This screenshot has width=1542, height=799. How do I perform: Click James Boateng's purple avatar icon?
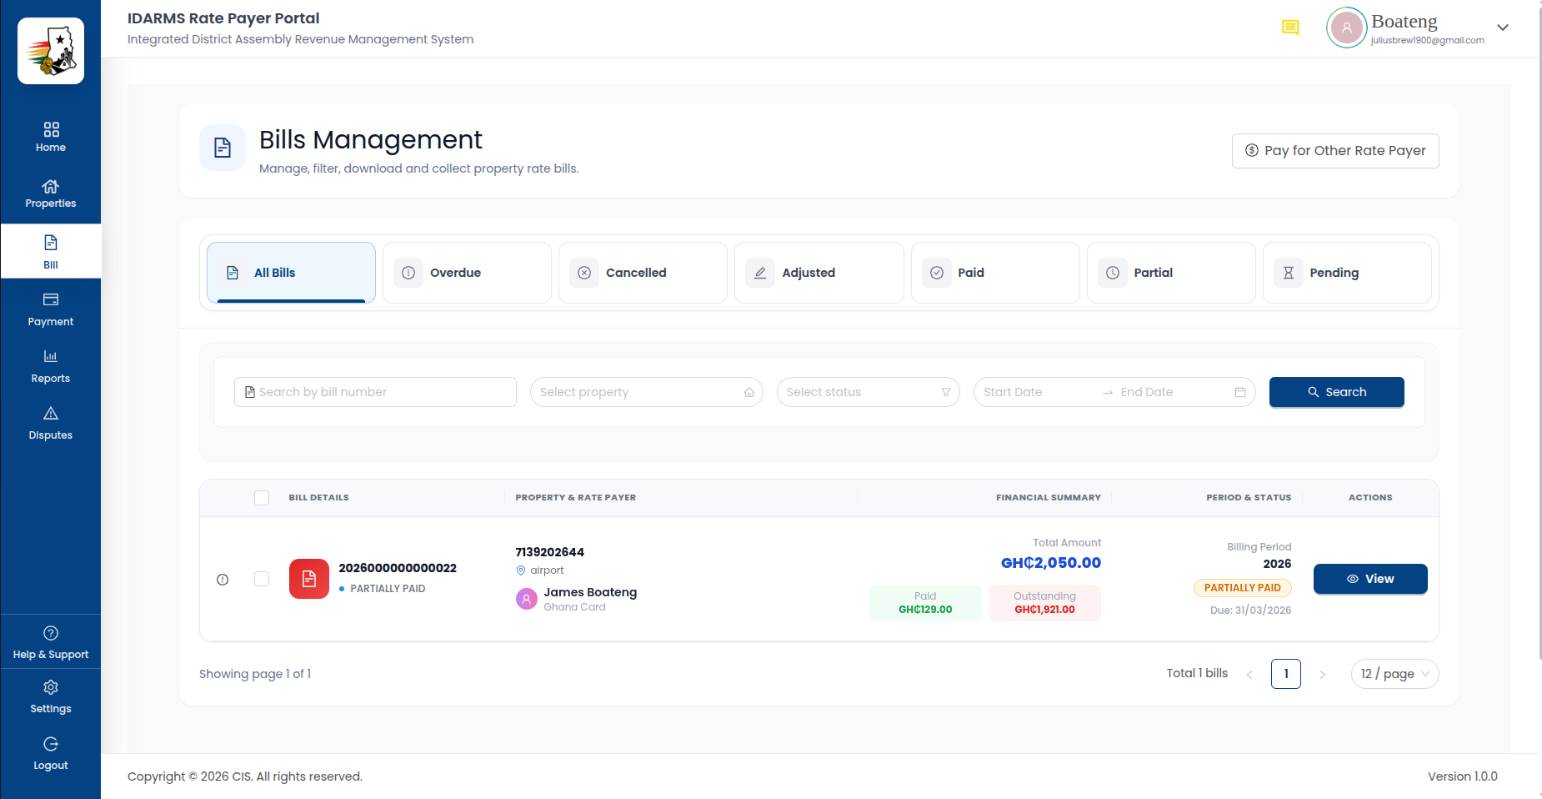[527, 599]
